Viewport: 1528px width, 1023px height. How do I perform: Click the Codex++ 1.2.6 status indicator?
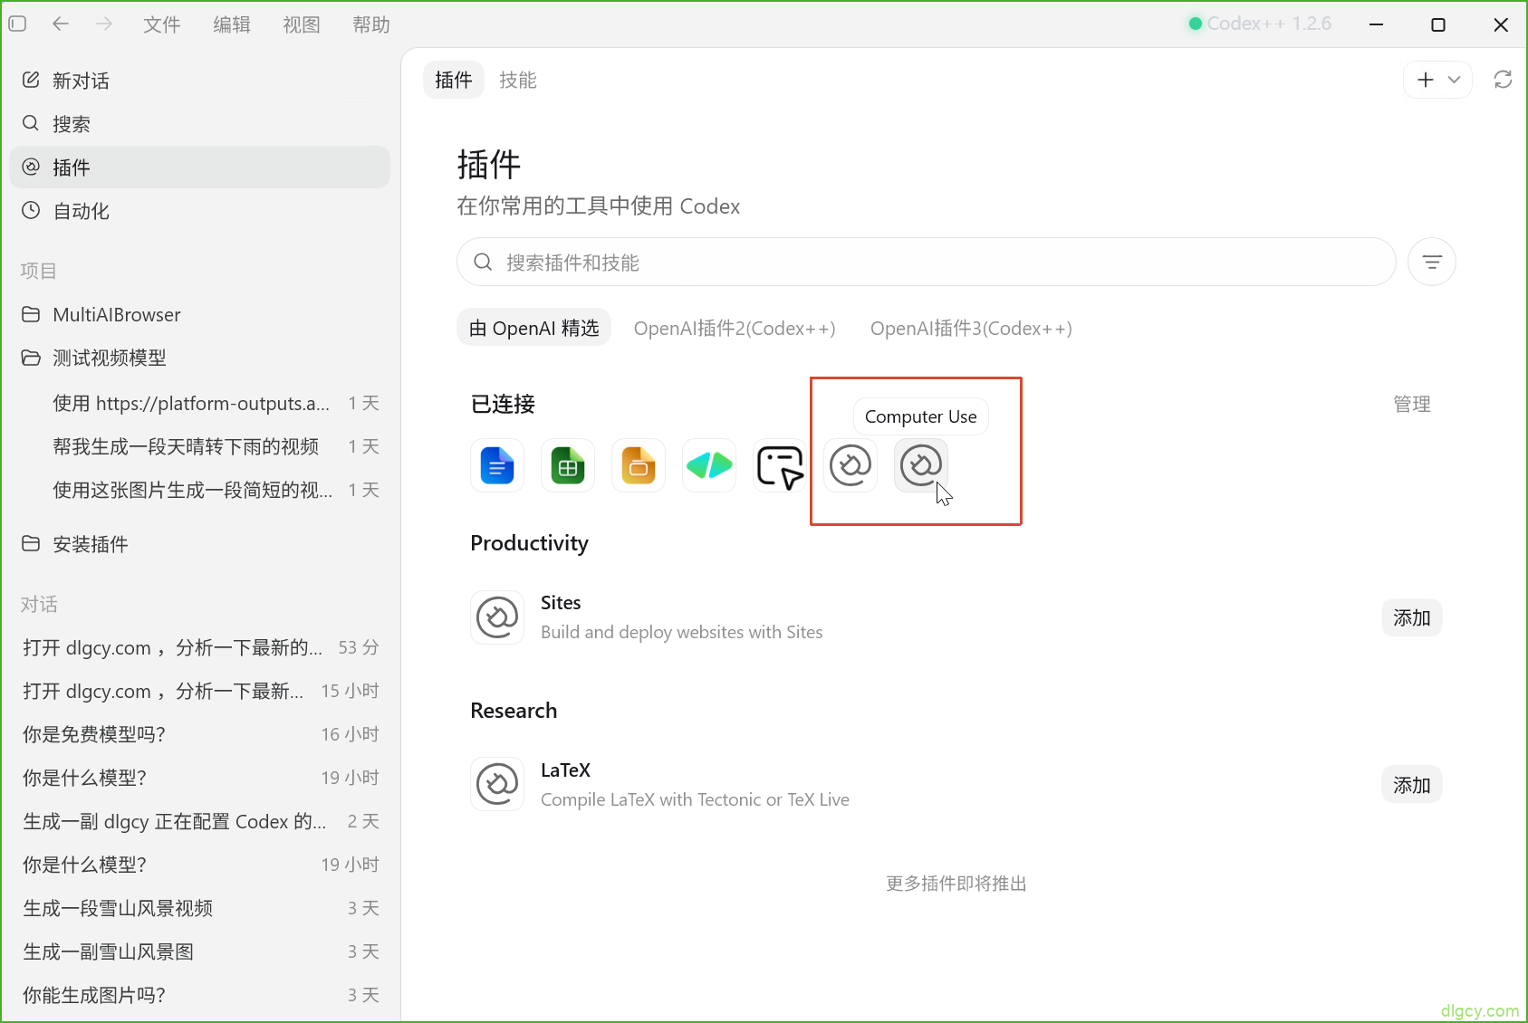[x=1260, y=24]
